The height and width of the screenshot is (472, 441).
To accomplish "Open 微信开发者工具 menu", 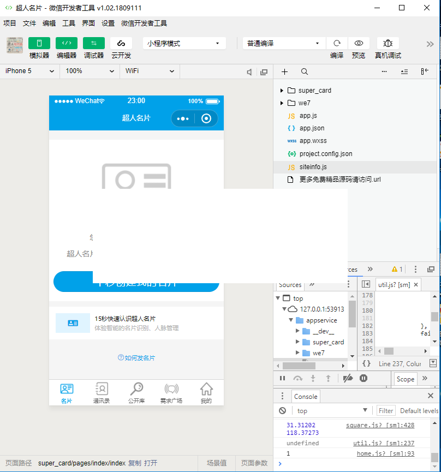I will pyautogui.click(x=144, y=23).
